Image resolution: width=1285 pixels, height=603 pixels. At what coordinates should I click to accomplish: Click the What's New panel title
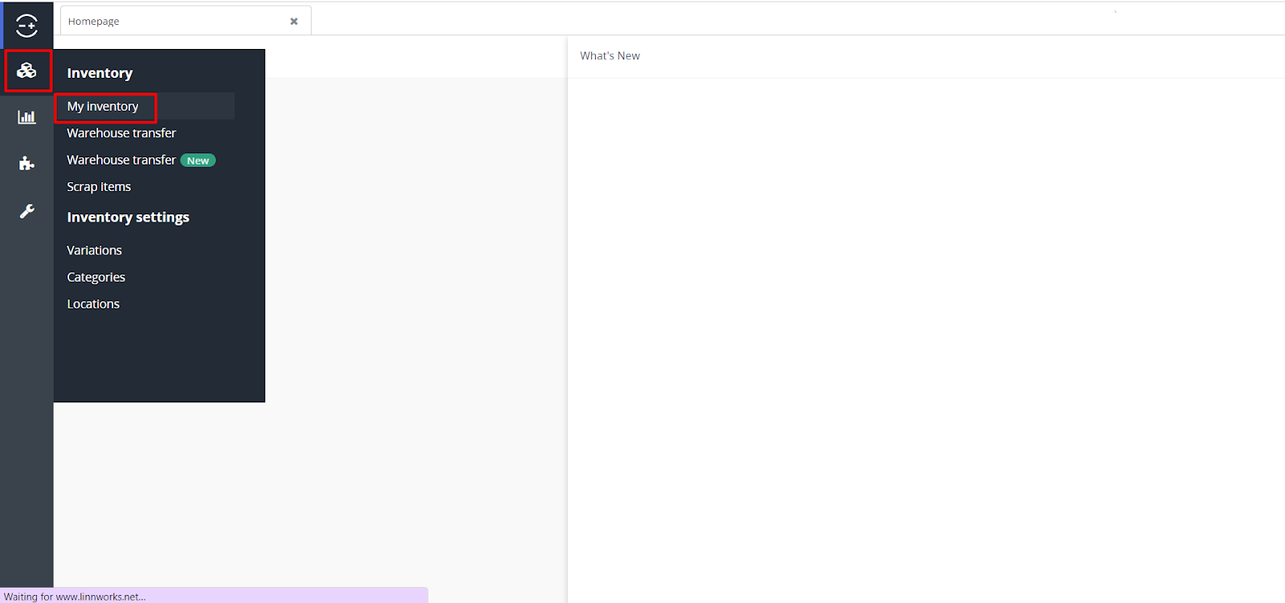coord(610,56)
